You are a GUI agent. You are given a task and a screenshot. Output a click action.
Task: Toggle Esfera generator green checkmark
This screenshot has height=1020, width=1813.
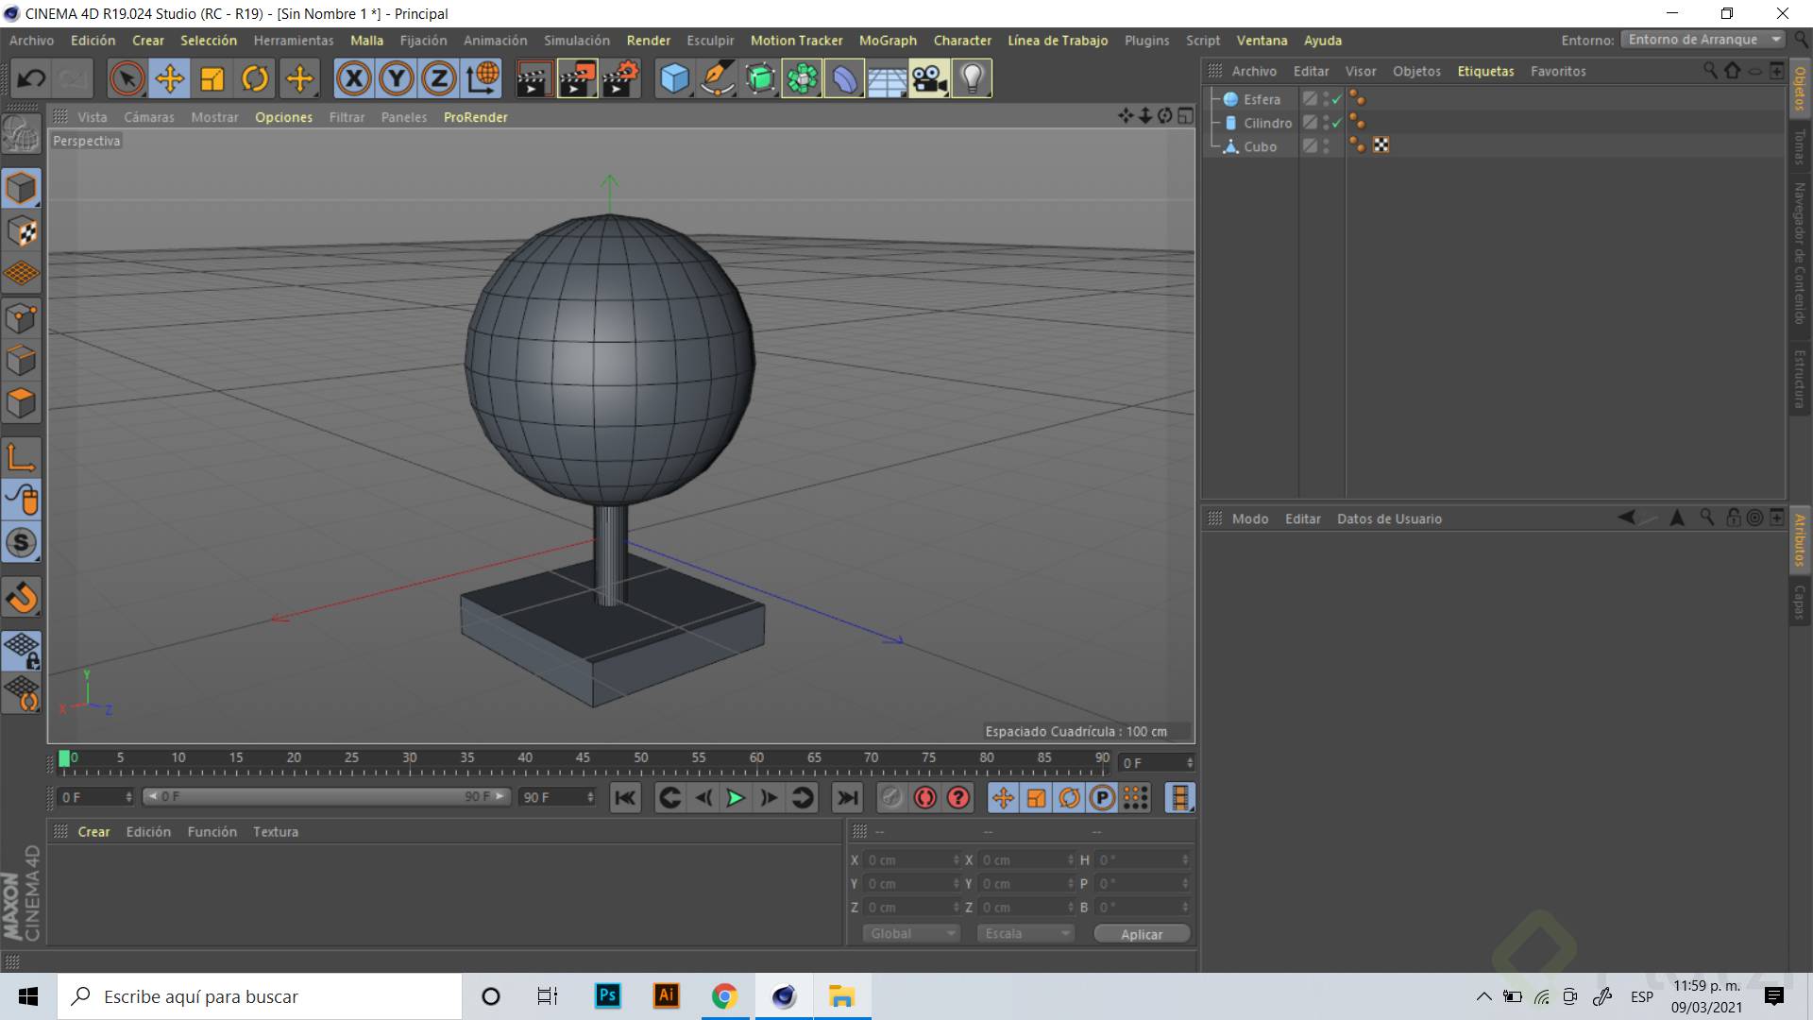1337,99
